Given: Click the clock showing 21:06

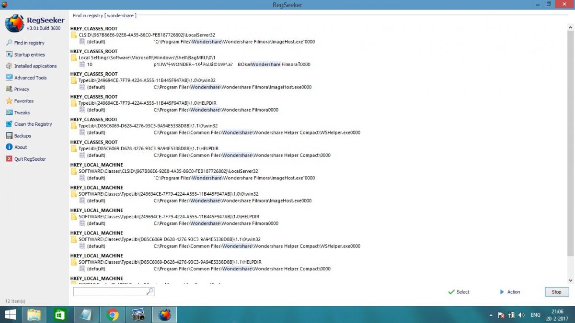Looking at the screenshot, I should (557, 311).
